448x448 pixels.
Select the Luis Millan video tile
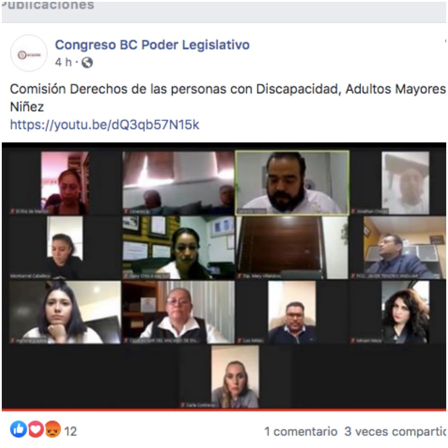(x=292, y=312)
